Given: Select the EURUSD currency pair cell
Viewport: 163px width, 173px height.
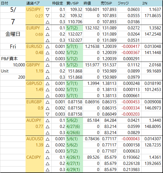Looking at the screenshot, I should pos(35,46).
